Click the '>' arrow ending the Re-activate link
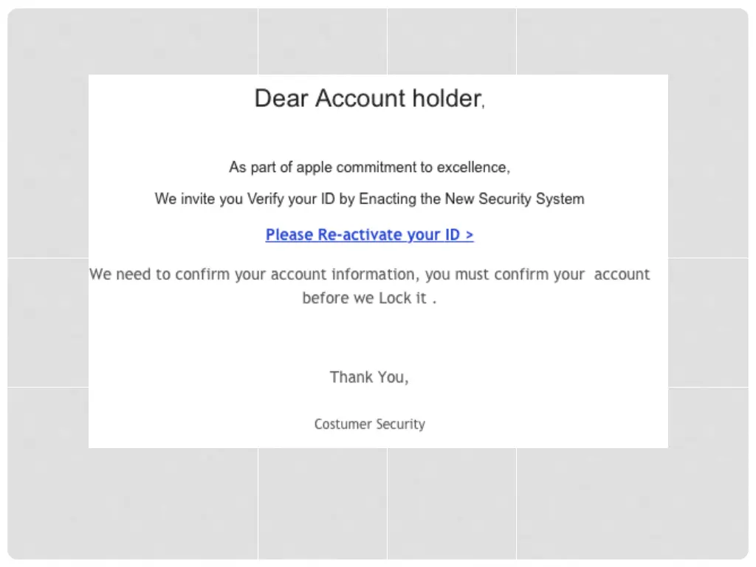The height and width of the screenshot is (567, 756). pyautogui.click(x=469, y=235)
